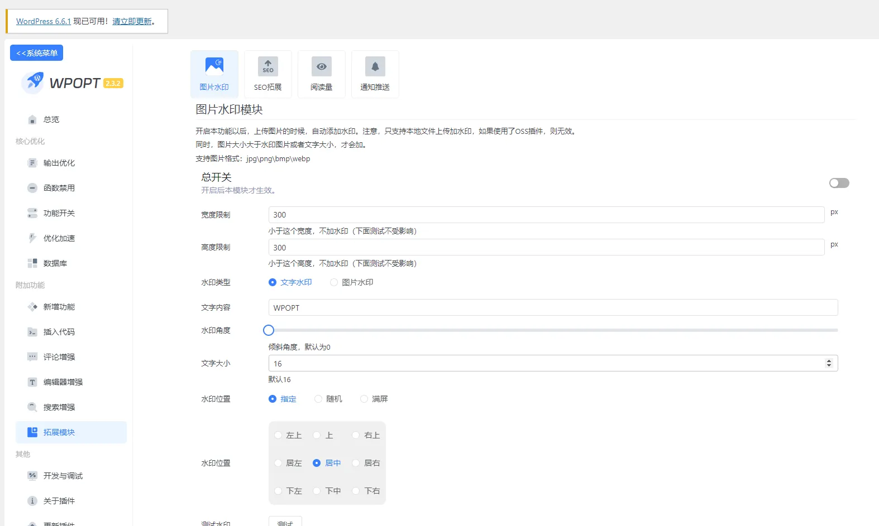Open 输出优化 menu item
The height and width of the screenshot is (526, 879).
pyautogui.click(x=71, y=163)
